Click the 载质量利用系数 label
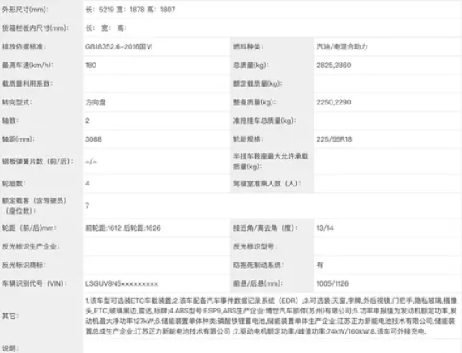This screenshot has height=353, width=462. point(28,83)
